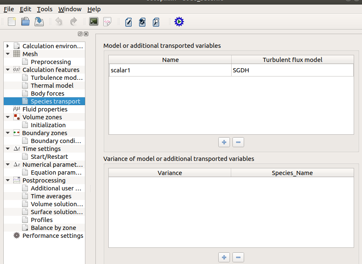362x264 pixels.
Task: Click the code file viewer icon
Action: coord(107,22)
